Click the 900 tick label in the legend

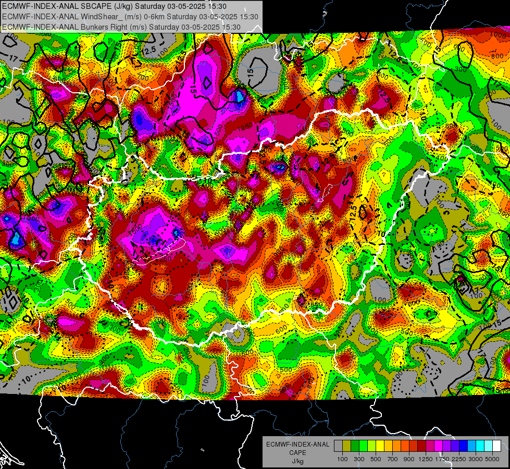pos(409,459)
